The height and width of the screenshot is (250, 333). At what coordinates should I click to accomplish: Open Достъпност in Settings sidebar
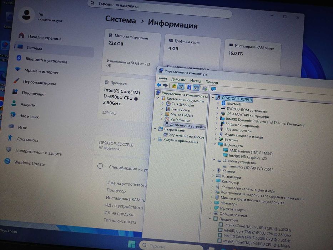[x=22, y=139]
